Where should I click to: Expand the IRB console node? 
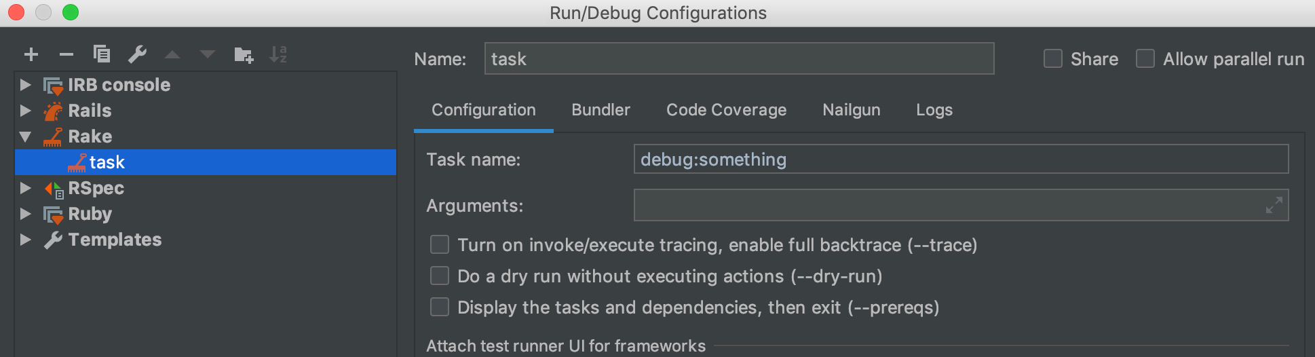(x=26, y=85)
